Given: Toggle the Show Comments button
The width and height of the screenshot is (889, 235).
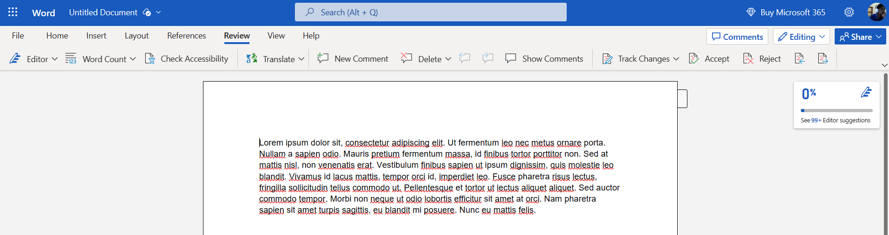Looking at the screenshot, I should [544, 59].
